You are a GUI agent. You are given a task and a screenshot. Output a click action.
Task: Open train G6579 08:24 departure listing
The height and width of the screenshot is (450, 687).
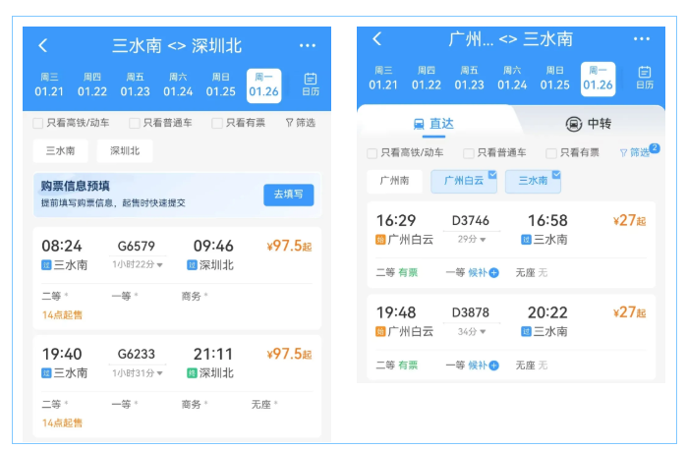178,255
